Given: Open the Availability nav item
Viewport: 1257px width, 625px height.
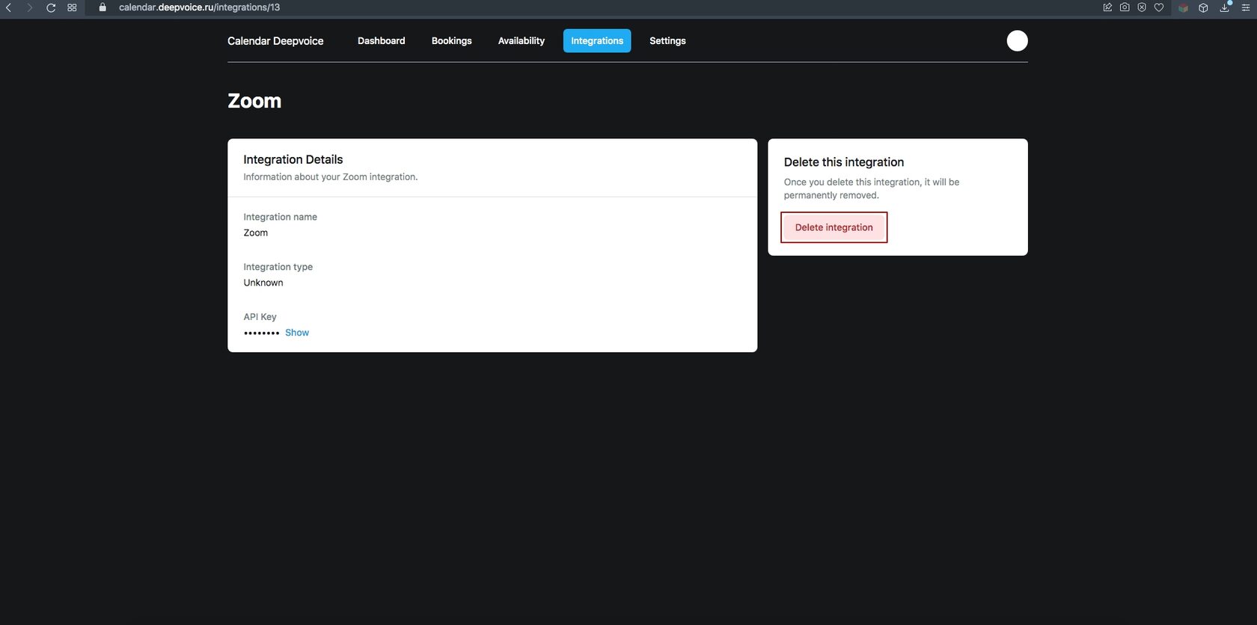Looking at the screenshot, I should tap(522, 41).
